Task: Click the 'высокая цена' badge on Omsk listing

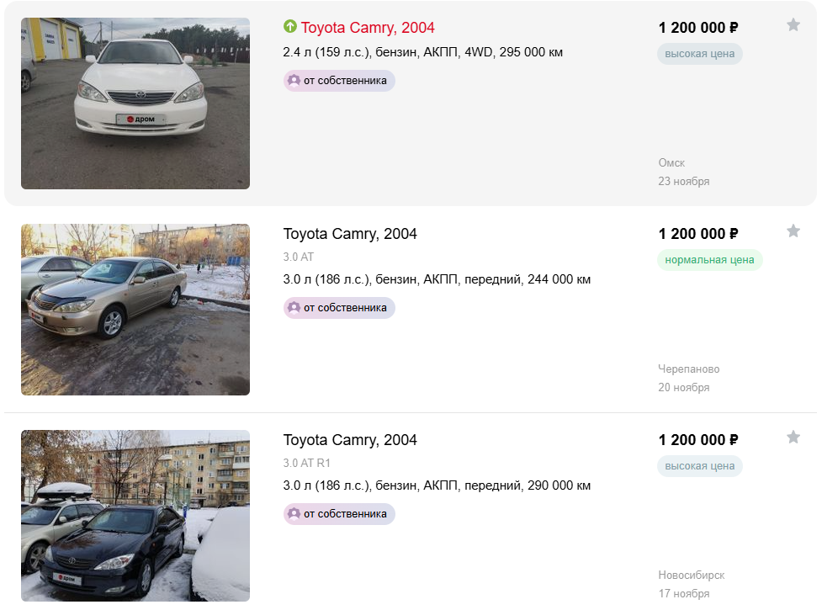Action: (699, 54)
